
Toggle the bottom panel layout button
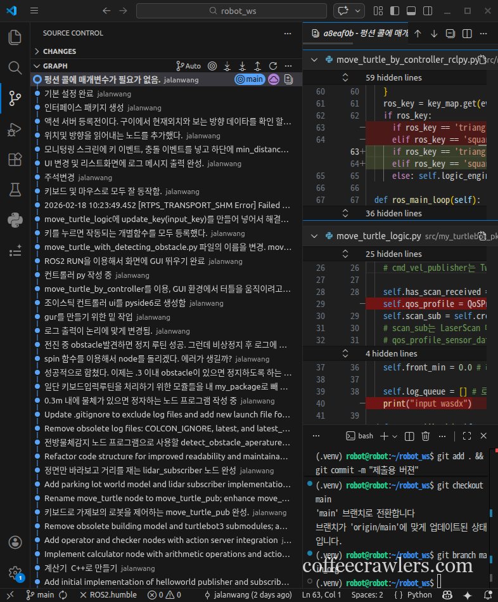pyautogui.click(x=411, y=11)
